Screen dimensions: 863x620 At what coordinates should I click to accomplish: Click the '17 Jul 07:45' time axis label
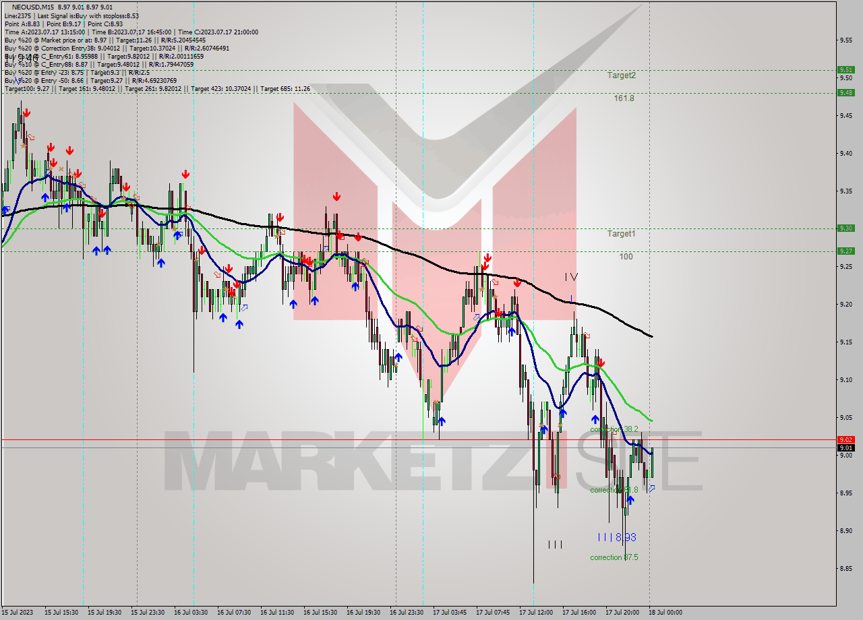494,613
